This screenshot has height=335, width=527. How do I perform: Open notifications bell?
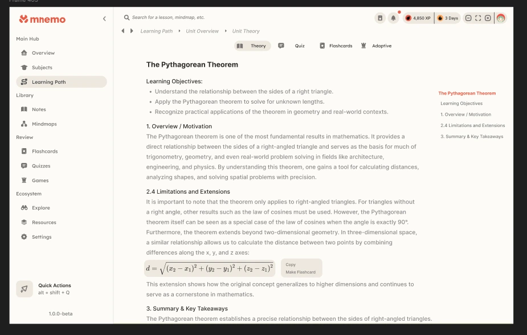point(393,18)
